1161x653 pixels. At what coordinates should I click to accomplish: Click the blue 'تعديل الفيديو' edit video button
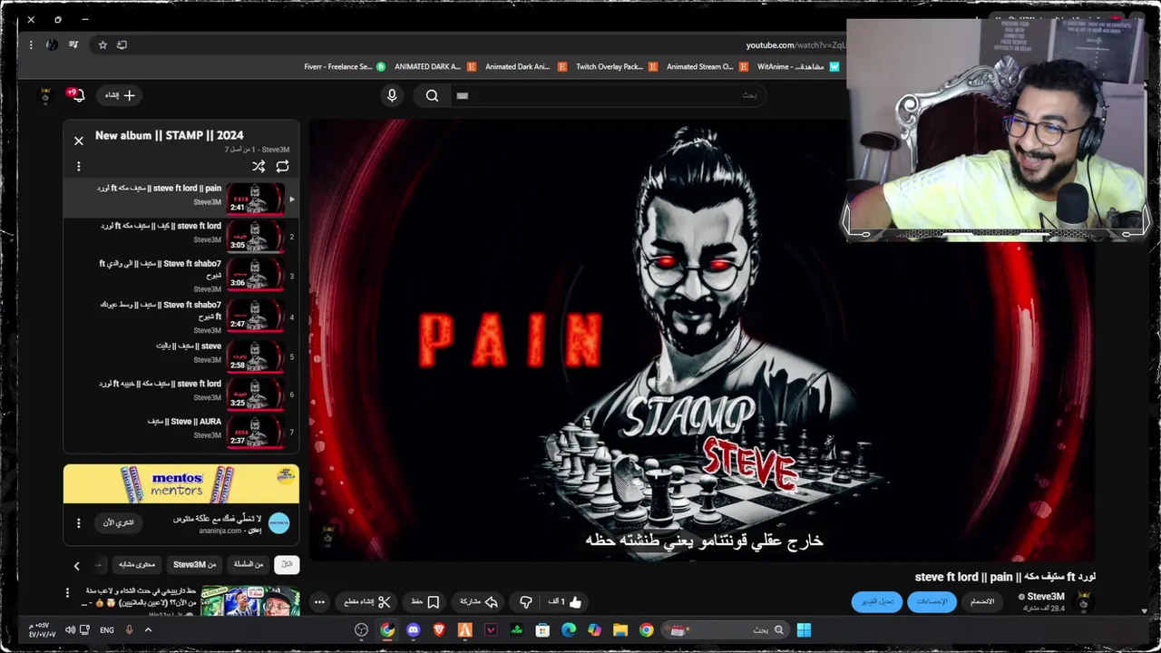(877, 601)
